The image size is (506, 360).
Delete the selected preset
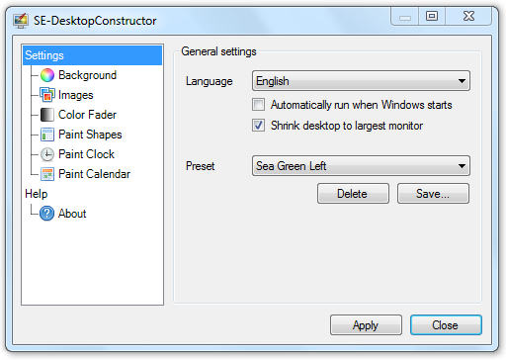point(353,194)
